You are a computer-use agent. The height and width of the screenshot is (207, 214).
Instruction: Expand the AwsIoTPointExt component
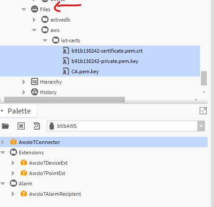pos(13,173)
